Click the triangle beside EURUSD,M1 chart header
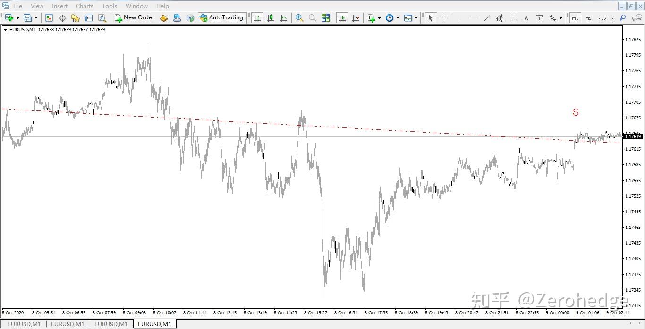 pyautogui.click(x=5, y=29)
